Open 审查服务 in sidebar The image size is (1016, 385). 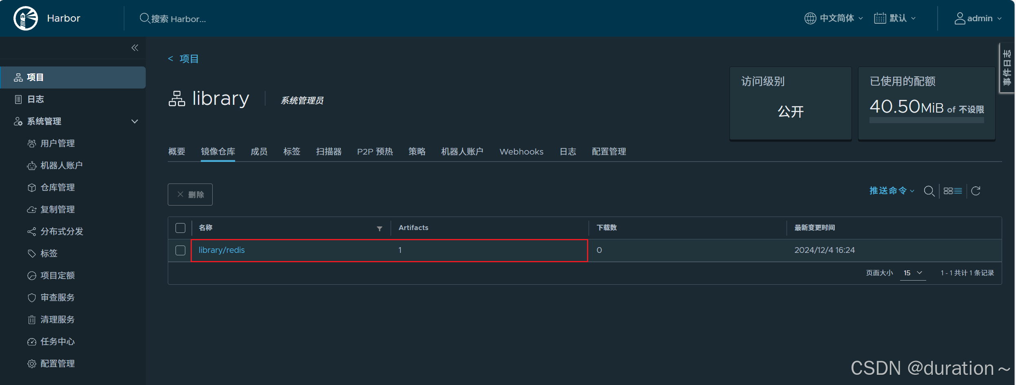[58, 297]
